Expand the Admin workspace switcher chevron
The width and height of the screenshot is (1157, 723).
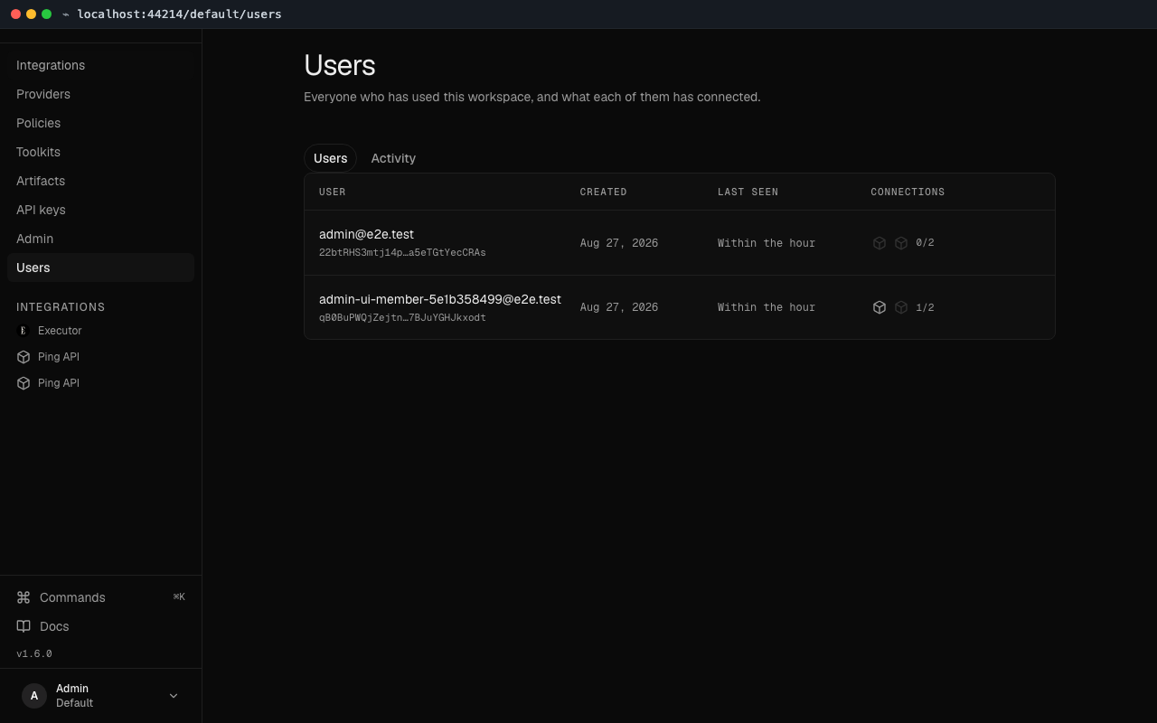174,695
